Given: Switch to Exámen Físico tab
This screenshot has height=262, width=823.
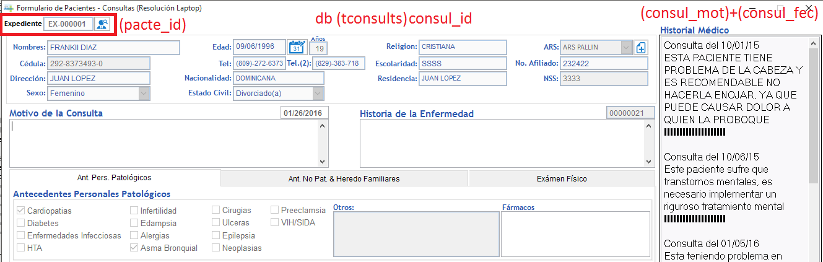Looking at the screenshot, I should 562,178.
